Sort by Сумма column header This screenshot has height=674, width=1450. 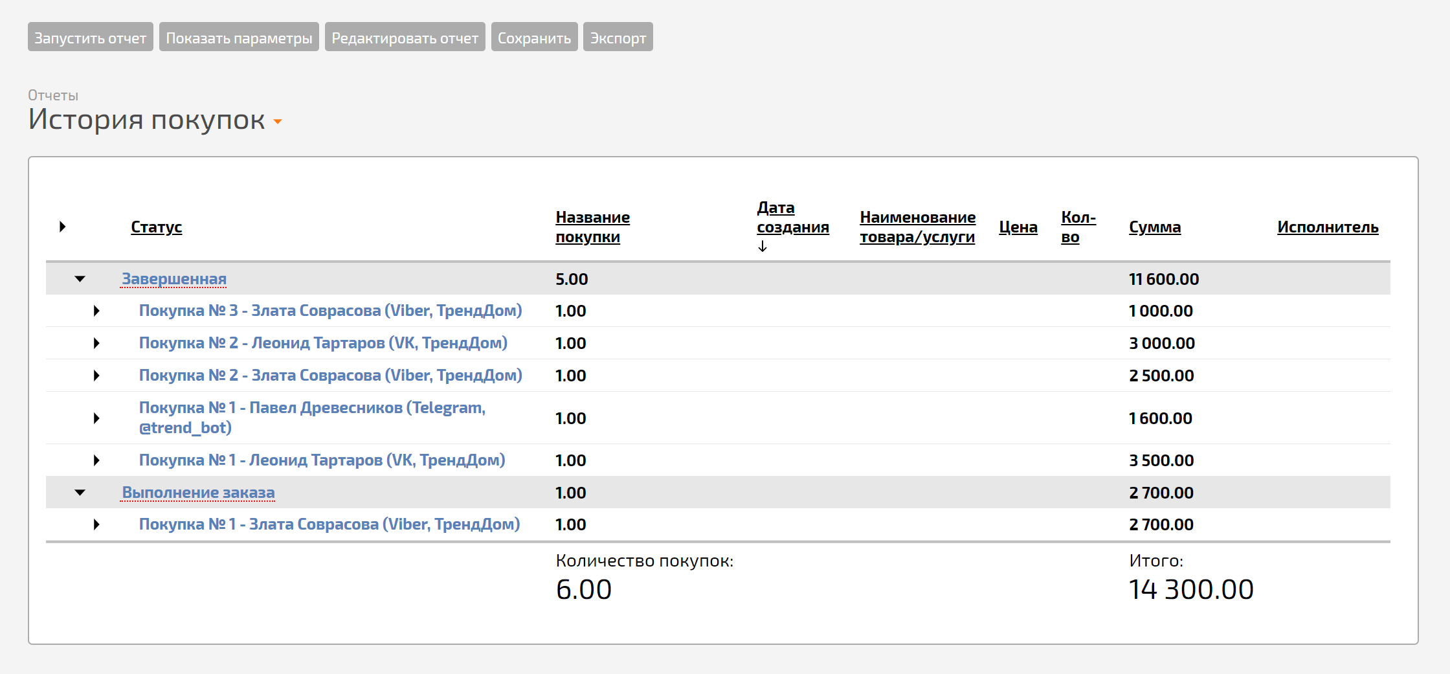click(1155, 227)
